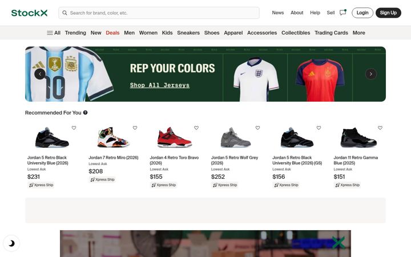411x257 pixels.
Task: Open the Argentina jersey banner image
Action: coord(70,74)
